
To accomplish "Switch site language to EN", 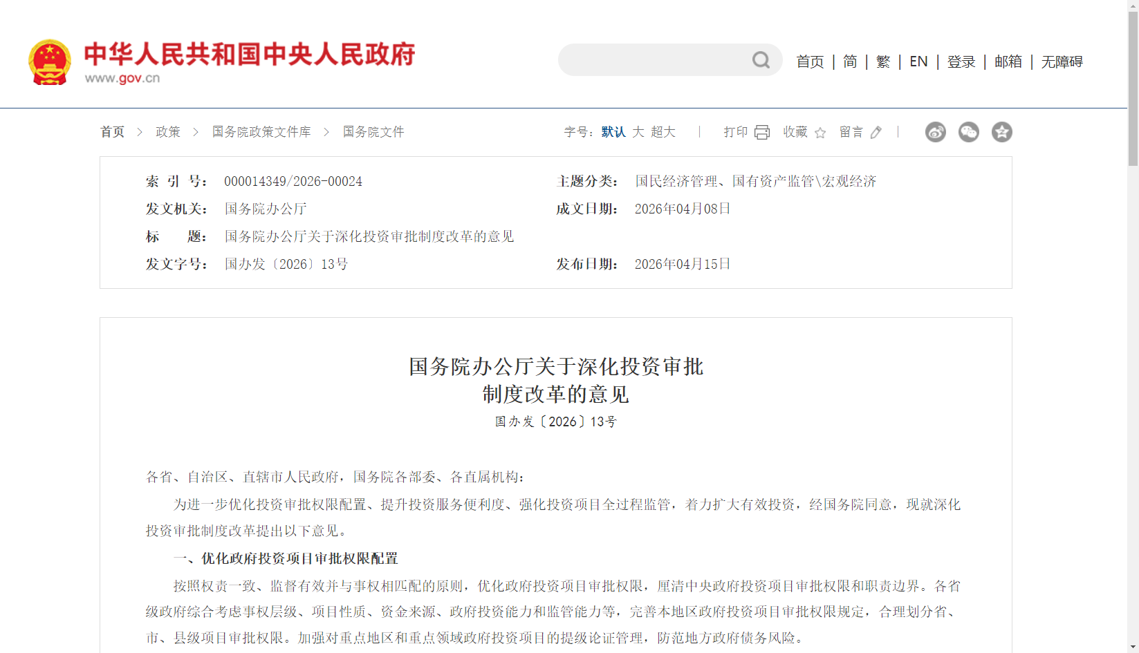I will 918,61.
